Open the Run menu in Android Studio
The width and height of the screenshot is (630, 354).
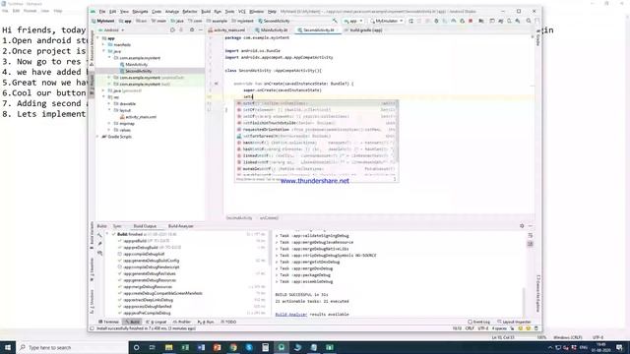coord(218,12)
